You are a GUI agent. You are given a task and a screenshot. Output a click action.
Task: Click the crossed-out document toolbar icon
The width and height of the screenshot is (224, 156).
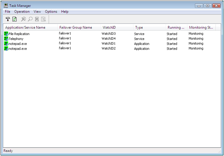pyautogui.click(x=37, y=19)
